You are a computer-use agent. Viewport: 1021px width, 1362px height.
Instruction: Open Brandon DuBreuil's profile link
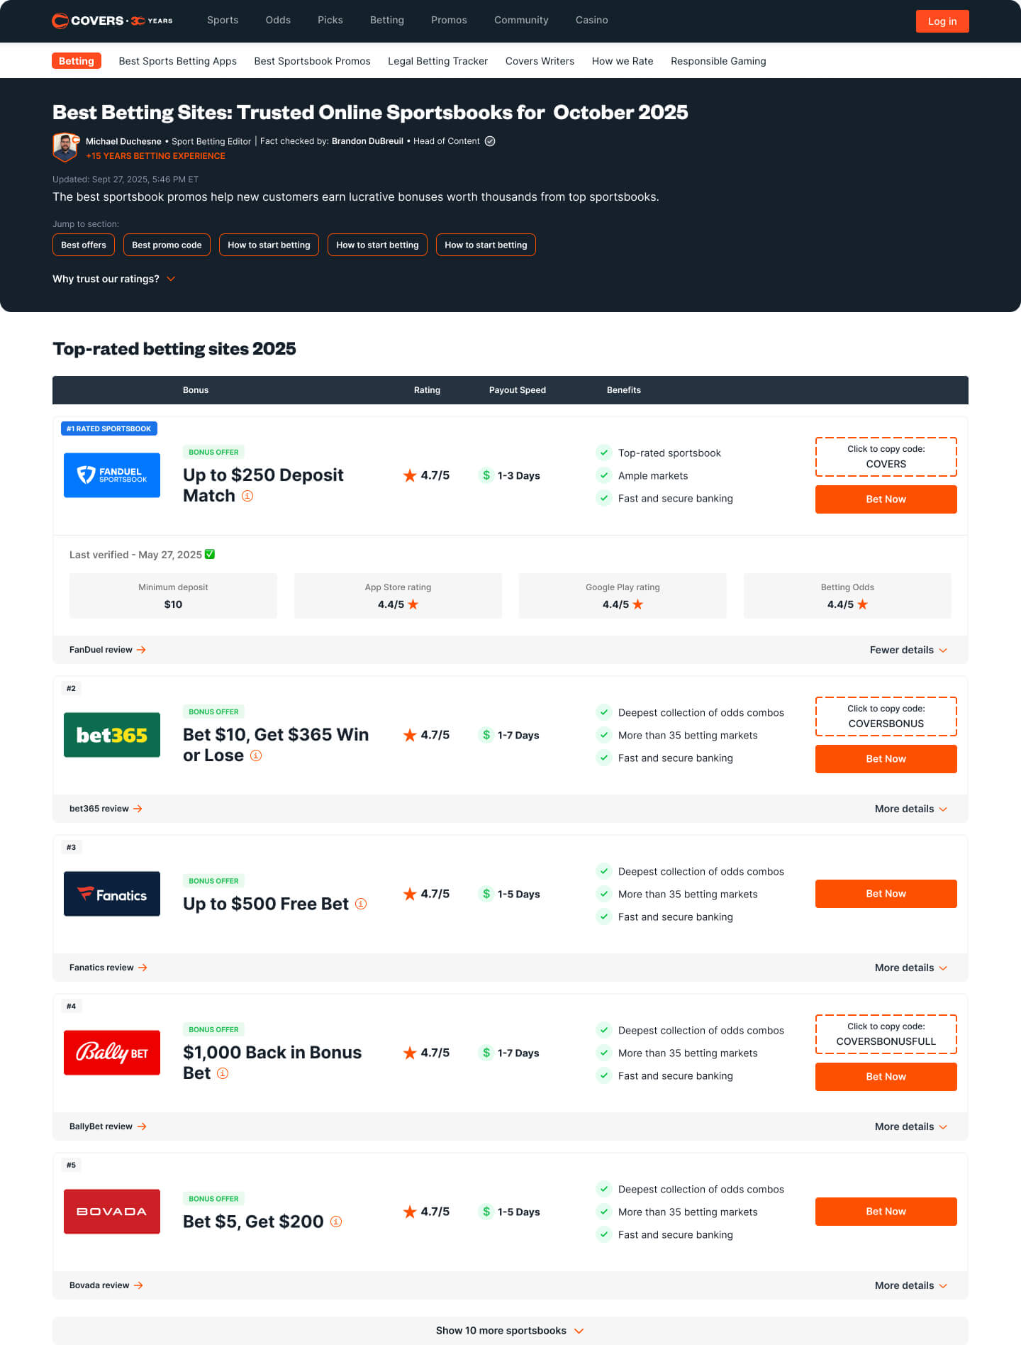367,141
